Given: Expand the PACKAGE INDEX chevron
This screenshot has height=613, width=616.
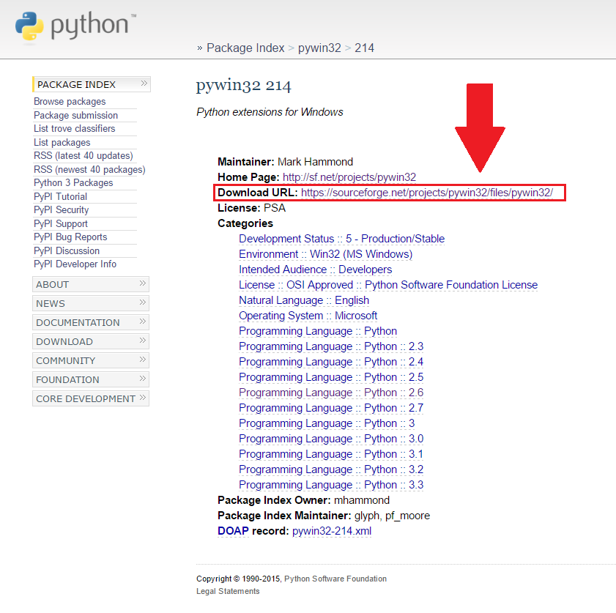Looking at the screenshot, I should [144, 83].
